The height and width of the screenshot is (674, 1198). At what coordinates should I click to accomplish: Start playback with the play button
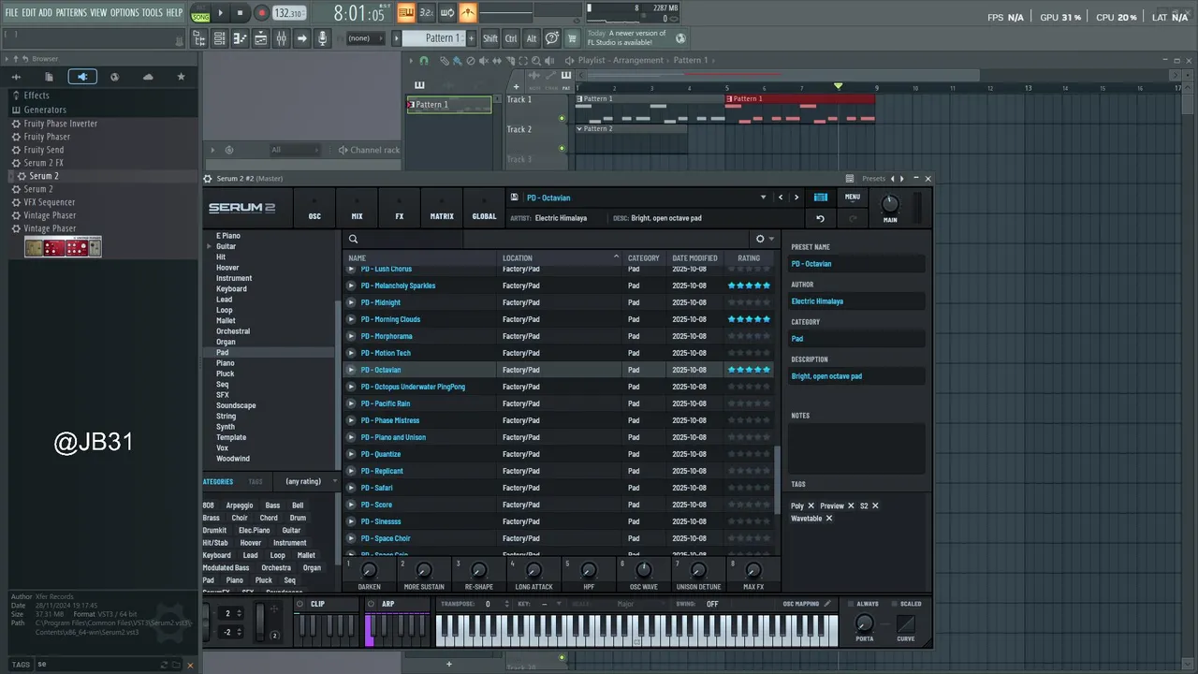[x=221, y=13]
